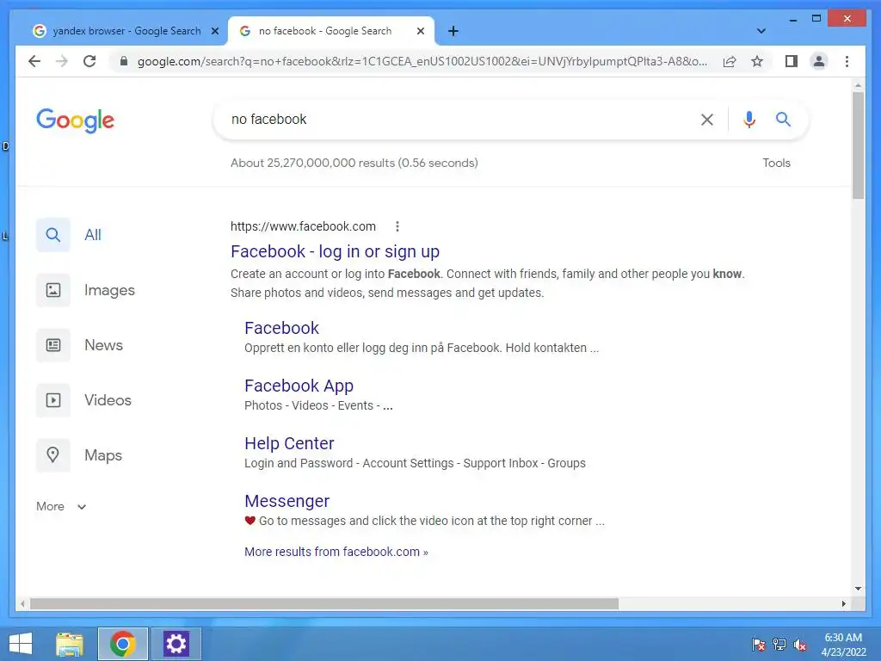Click News filter label
The image size is (881, 661).
click(103, 345)
